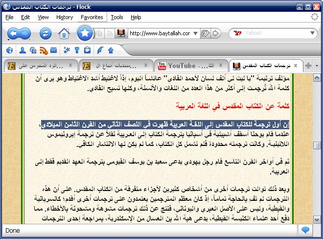Open the webmail envelope icon

pos(53,50)
